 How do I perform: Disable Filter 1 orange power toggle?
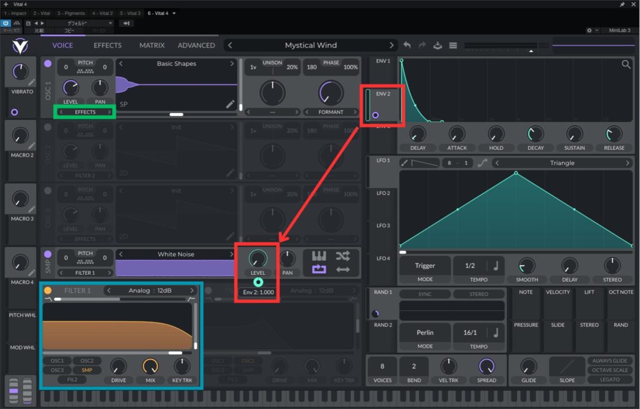[x=48, y=290]
